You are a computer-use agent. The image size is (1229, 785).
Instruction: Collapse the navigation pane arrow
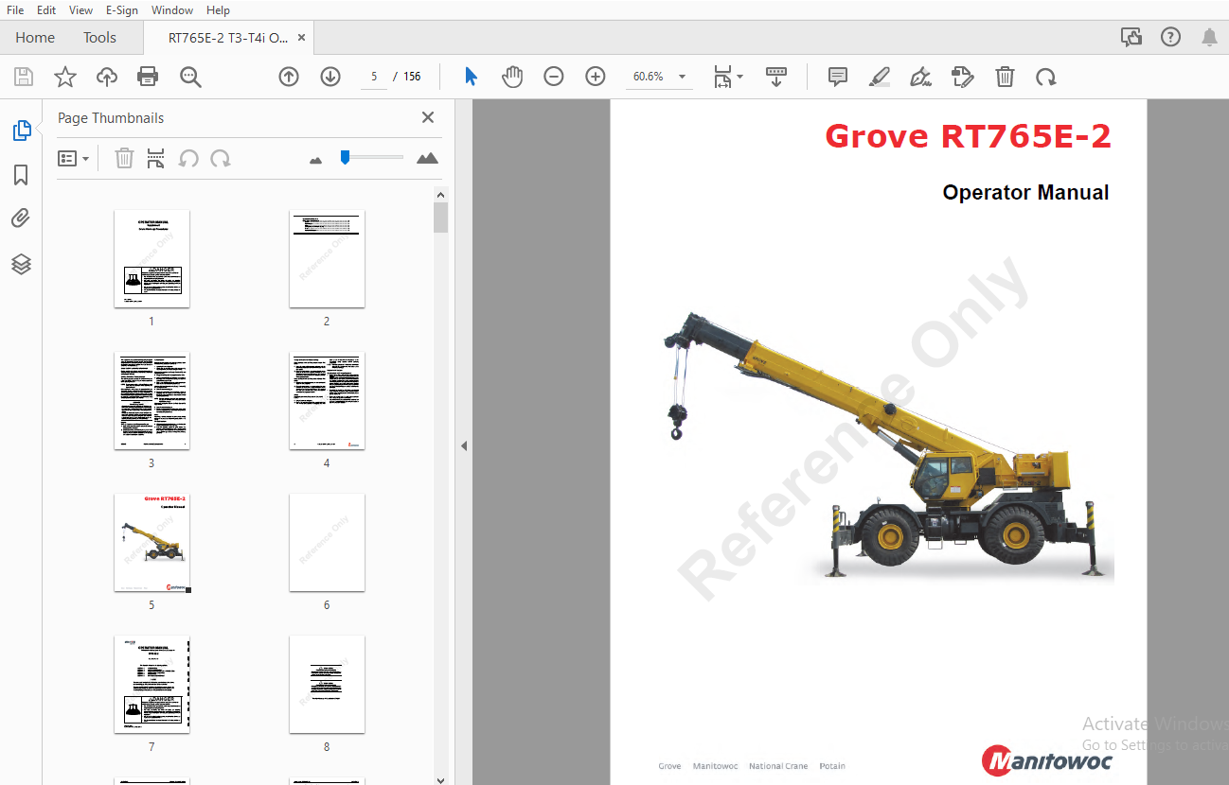coord(464,445)
